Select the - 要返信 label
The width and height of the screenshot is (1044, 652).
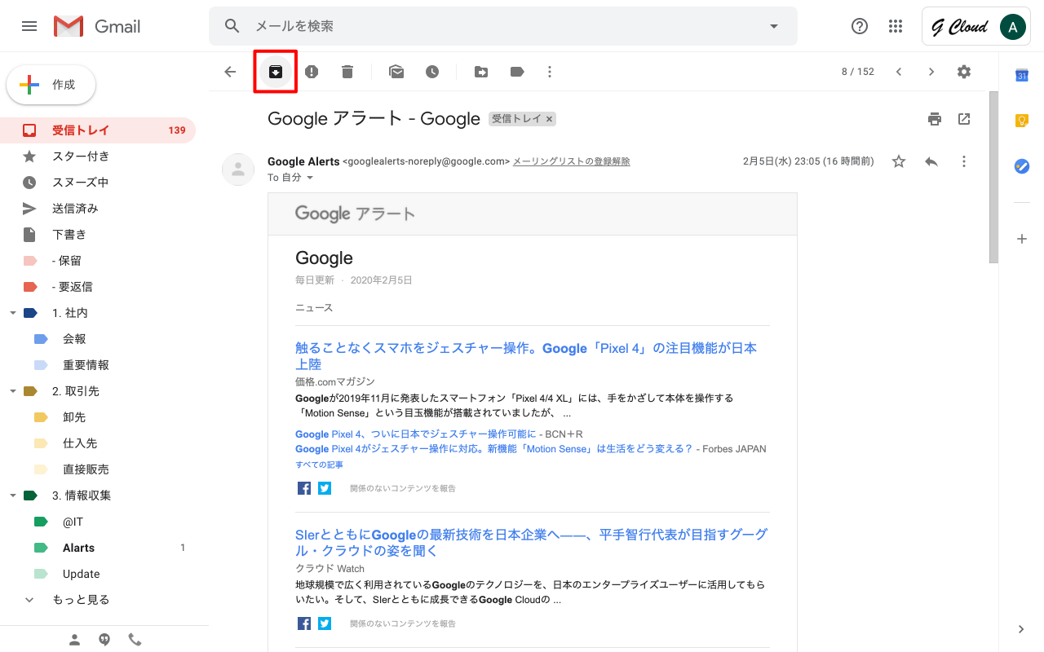[x=98, y=287]
